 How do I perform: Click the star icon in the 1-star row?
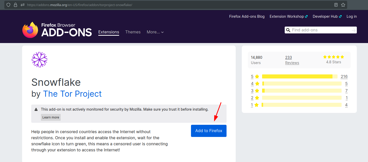257,105
